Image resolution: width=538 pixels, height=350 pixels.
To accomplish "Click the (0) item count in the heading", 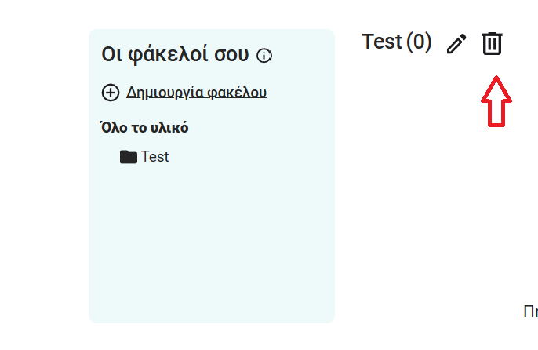I will coord(419,42).
